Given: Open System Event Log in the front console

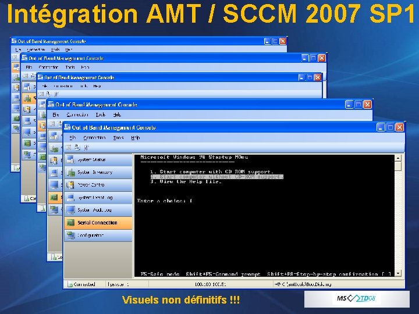Looking at the screenshot, I should [x=98, y=198].
